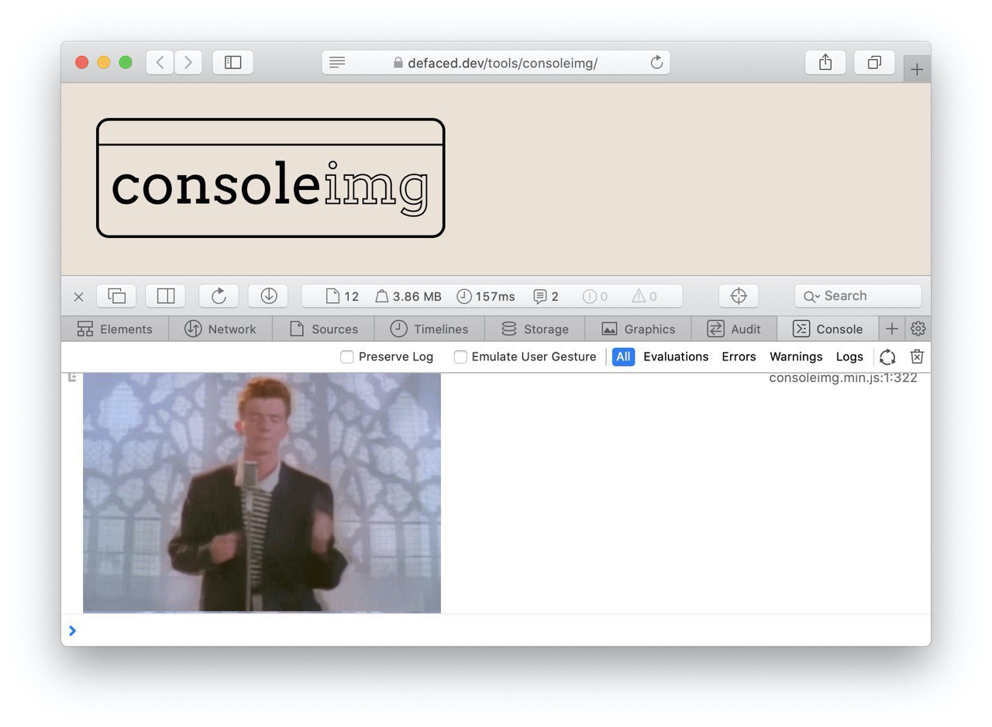Download web archive icon in inspector

268,296
